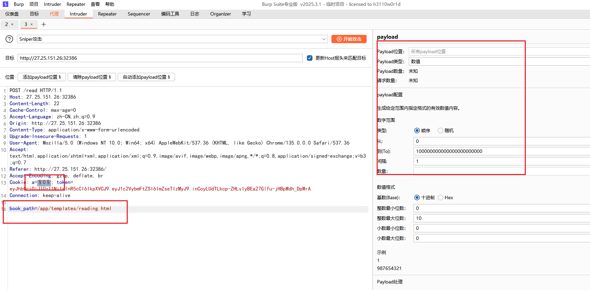Click the 到(To) value field
590x290 pixels.
click(502, 151)
